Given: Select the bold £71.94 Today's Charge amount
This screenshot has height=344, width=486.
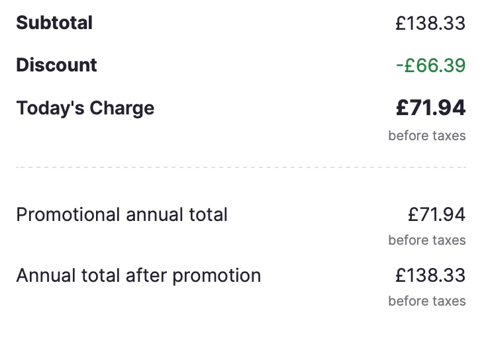Looking at the screenshot, I should click(x=430, y=107).
